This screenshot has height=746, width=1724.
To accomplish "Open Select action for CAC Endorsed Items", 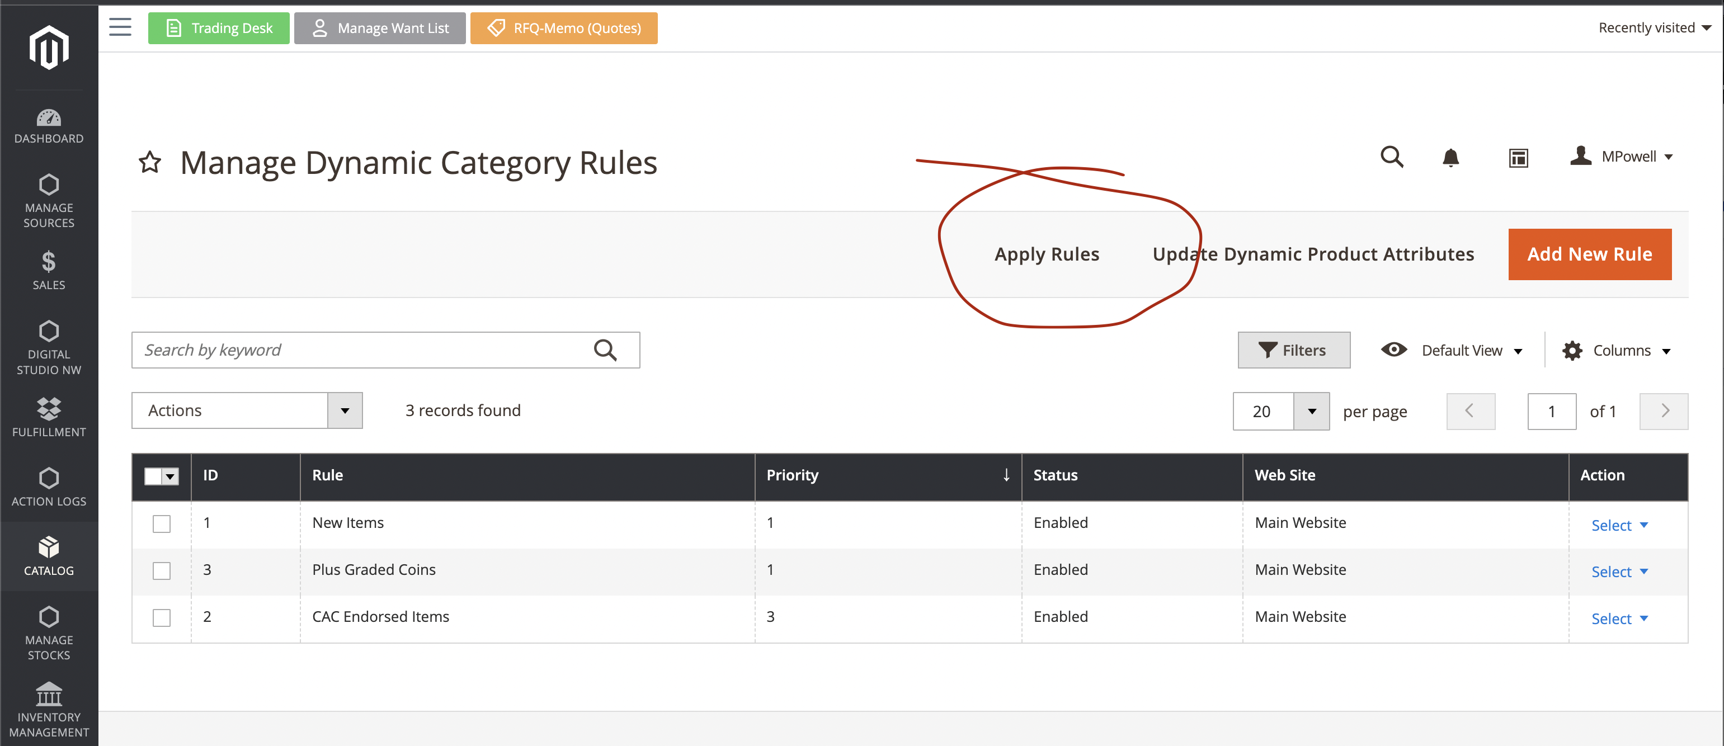I will tap(1618, 619).
